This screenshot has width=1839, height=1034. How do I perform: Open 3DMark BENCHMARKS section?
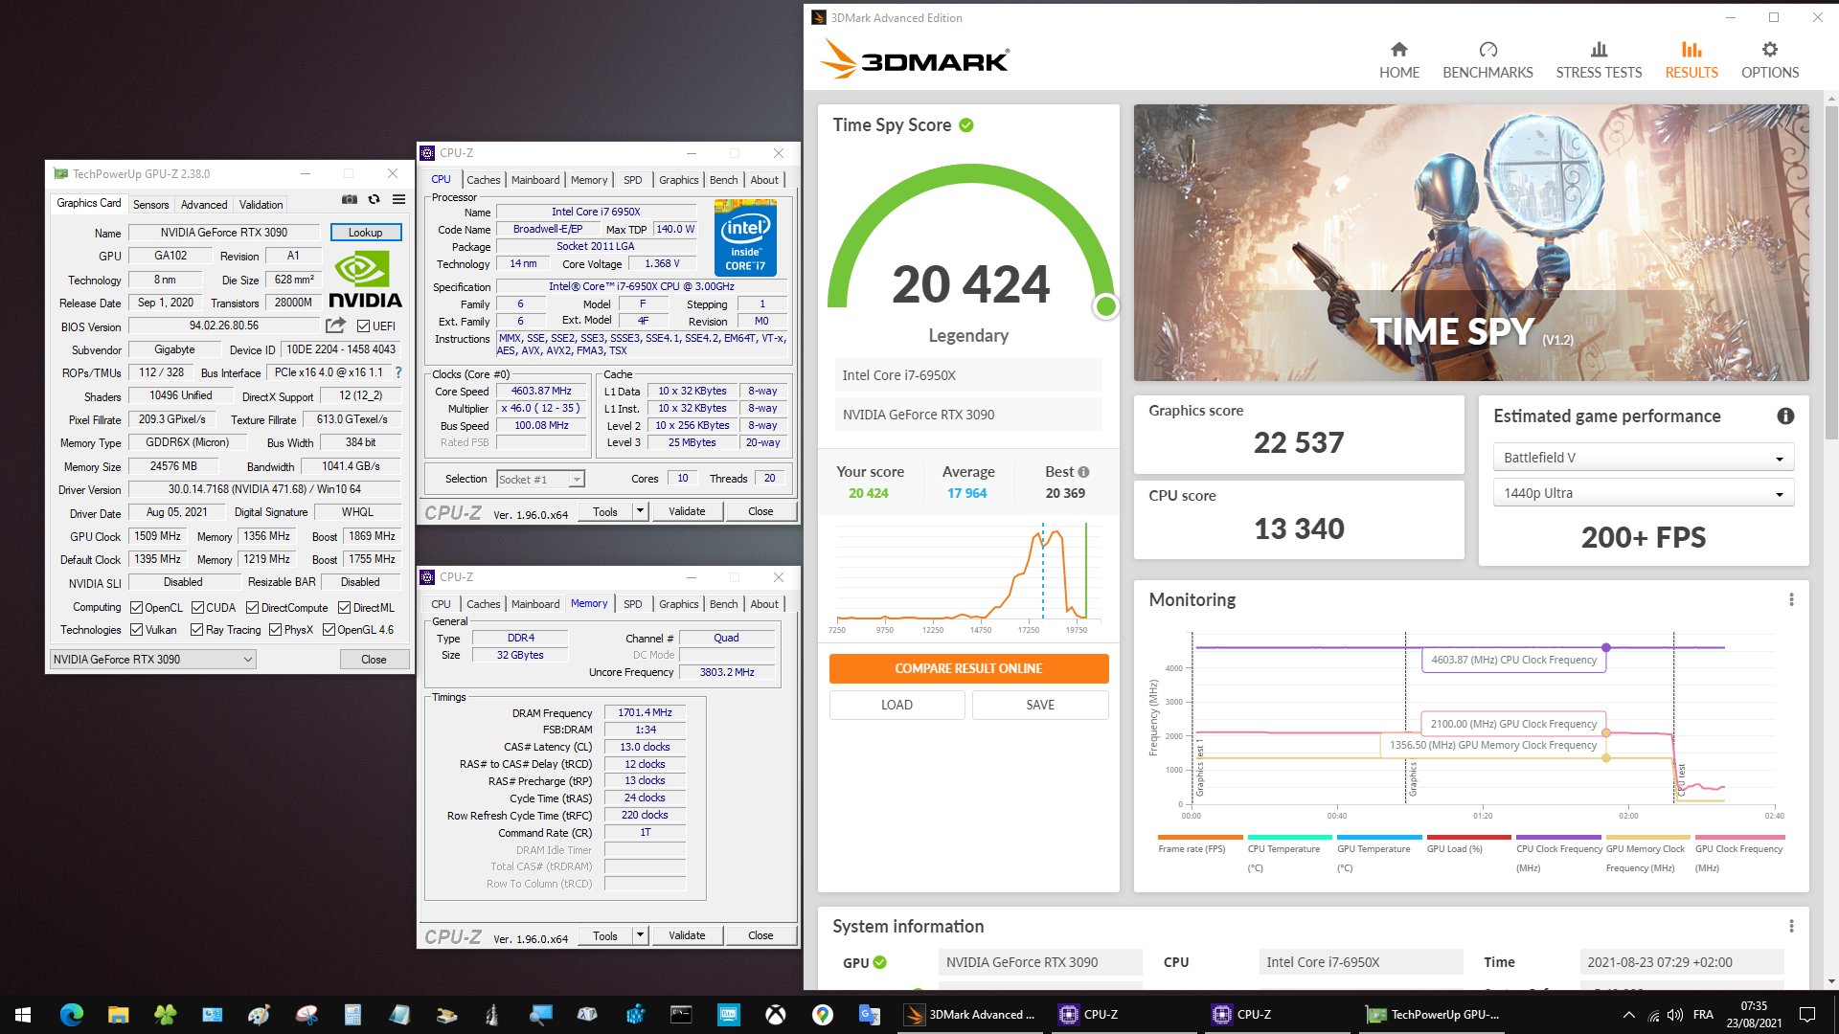click(x=1487, y=60)
